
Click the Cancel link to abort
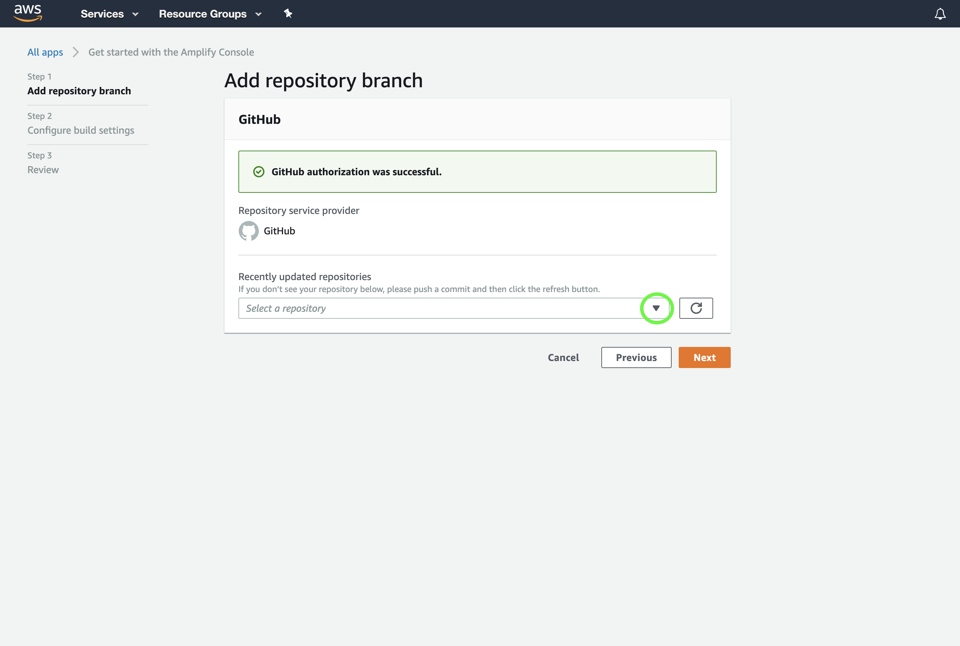pyautogui.click(x=564, y=357)
